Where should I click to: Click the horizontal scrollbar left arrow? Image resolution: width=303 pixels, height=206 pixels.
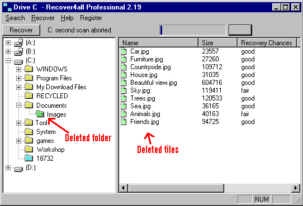click(x=124, y=188)
